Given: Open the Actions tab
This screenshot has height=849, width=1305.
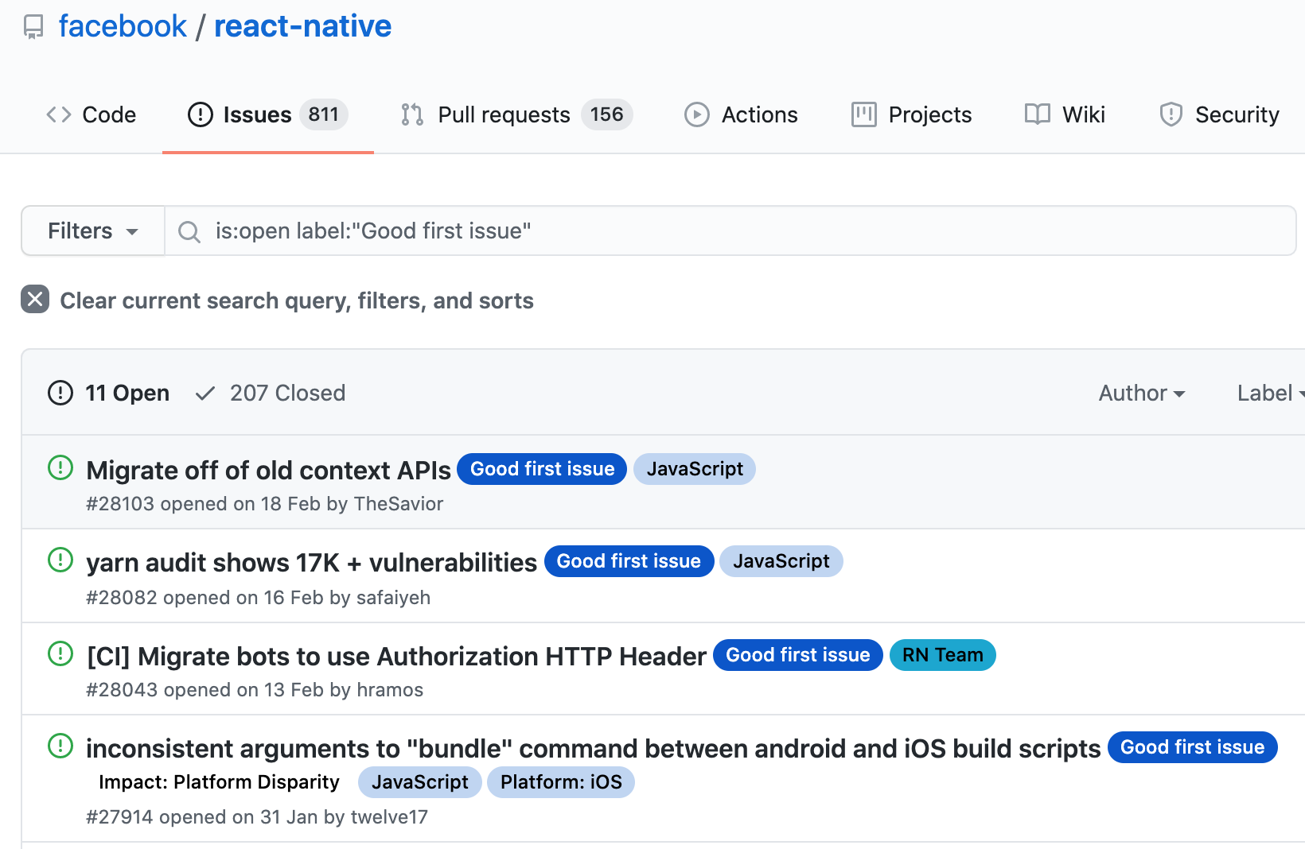Looking at the screenshot, I should point(741,114).
